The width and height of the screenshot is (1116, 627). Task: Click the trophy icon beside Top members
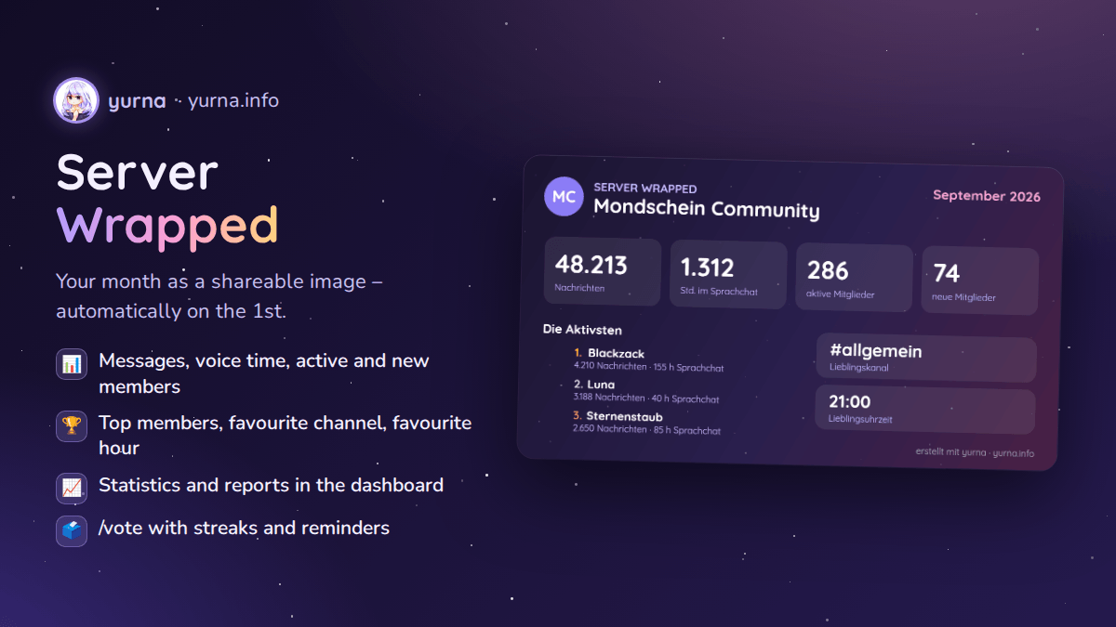(72, 426)
